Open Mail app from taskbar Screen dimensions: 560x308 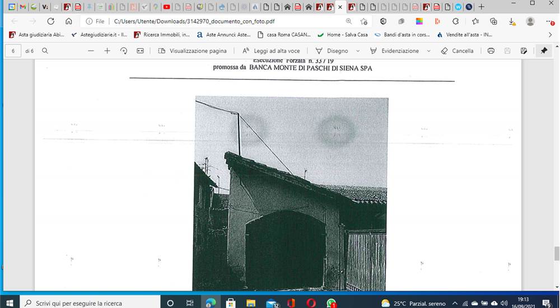click(x=272, y=303)
